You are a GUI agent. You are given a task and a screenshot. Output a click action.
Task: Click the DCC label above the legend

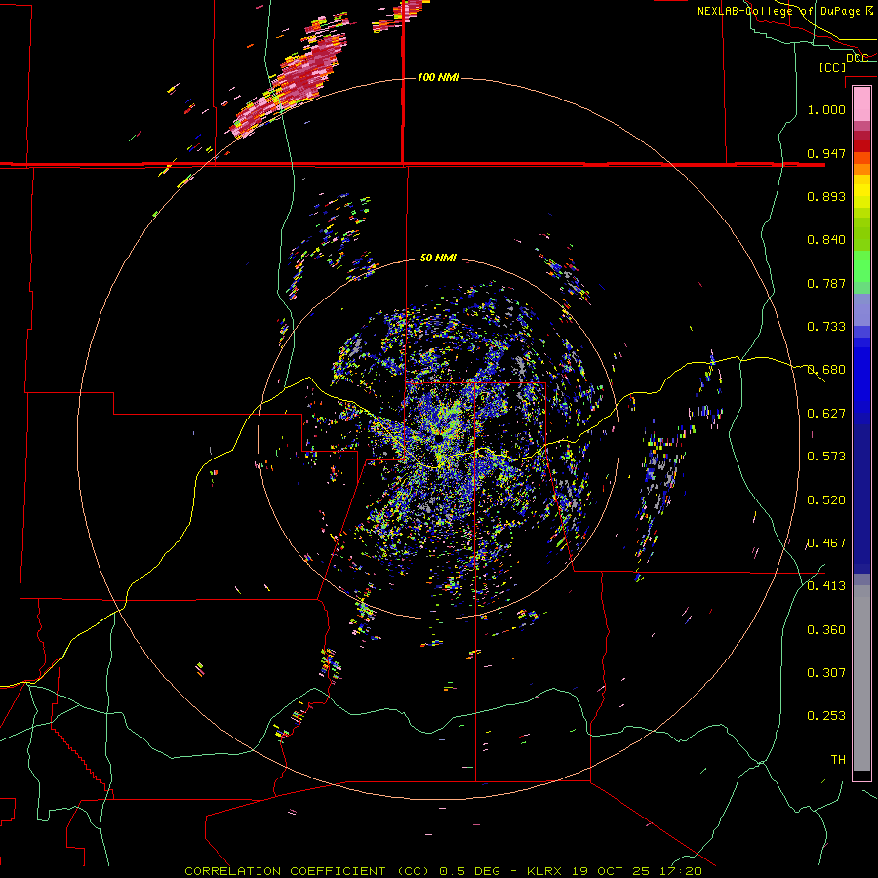click(857, 58)
